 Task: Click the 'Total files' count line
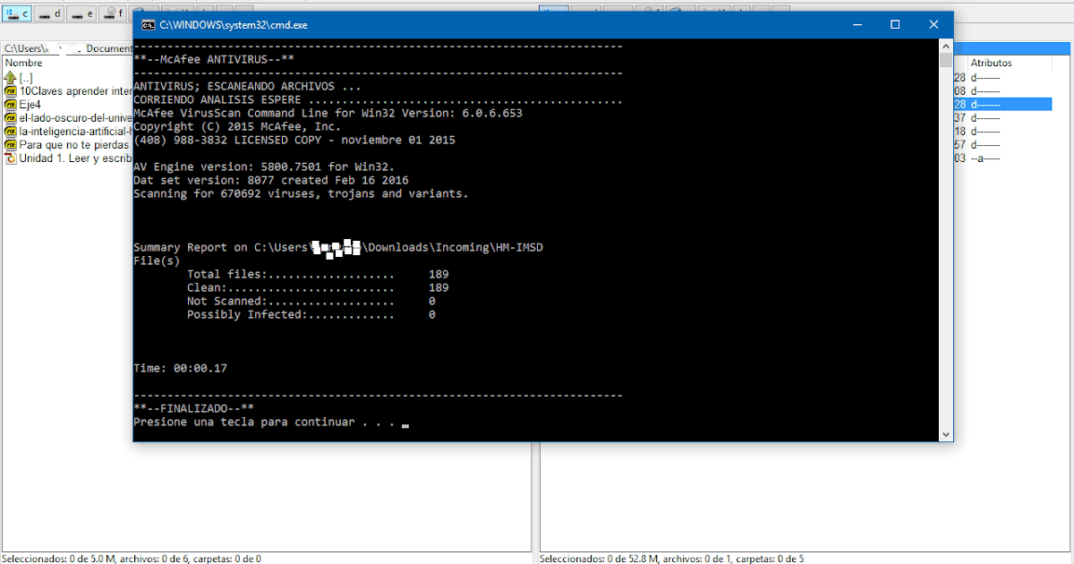[318, 275]
